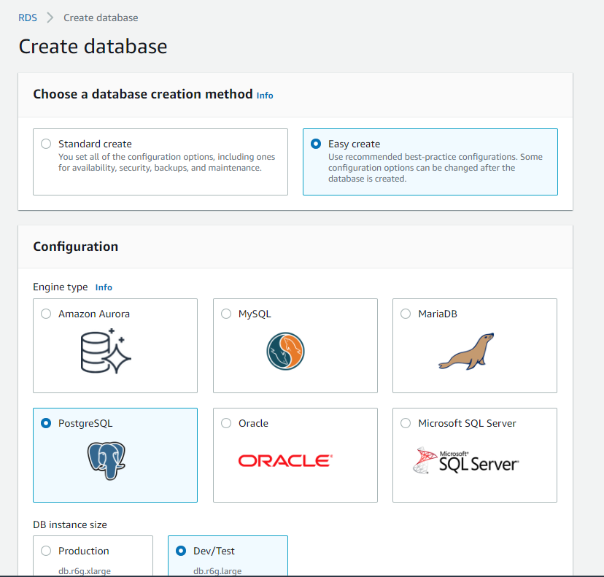Click the MariaDB seal logo
This screenshot has height=577, width=604.
[466, 352]
